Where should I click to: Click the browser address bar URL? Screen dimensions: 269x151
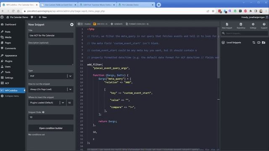point(66,11)
